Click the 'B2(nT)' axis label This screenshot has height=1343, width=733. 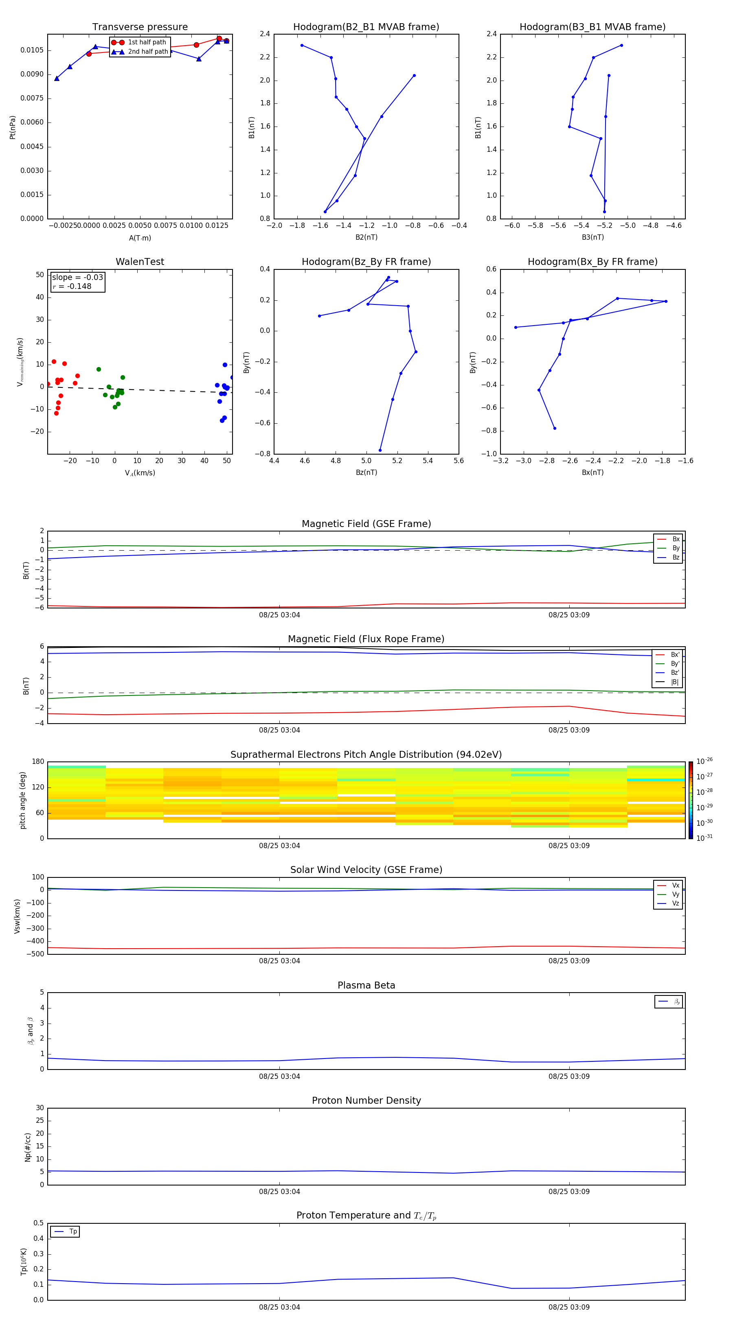366,237
